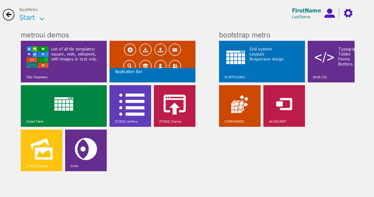
Task: Open the Application Bar label strip
Action: (153, 75)
